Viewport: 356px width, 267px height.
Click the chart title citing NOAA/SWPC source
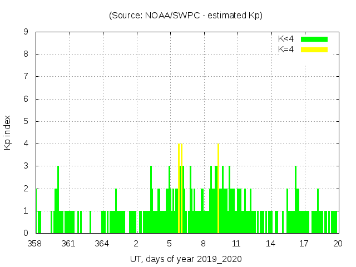[x=185, y=16]
